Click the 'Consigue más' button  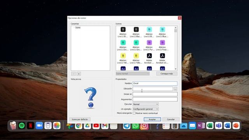point(167,73)
